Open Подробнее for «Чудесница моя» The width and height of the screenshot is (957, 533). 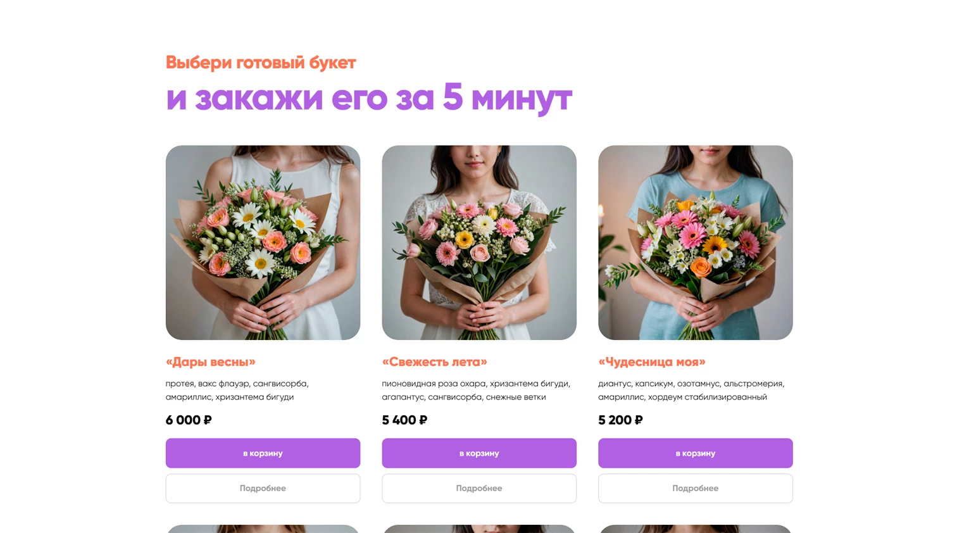tap(695, 488)
